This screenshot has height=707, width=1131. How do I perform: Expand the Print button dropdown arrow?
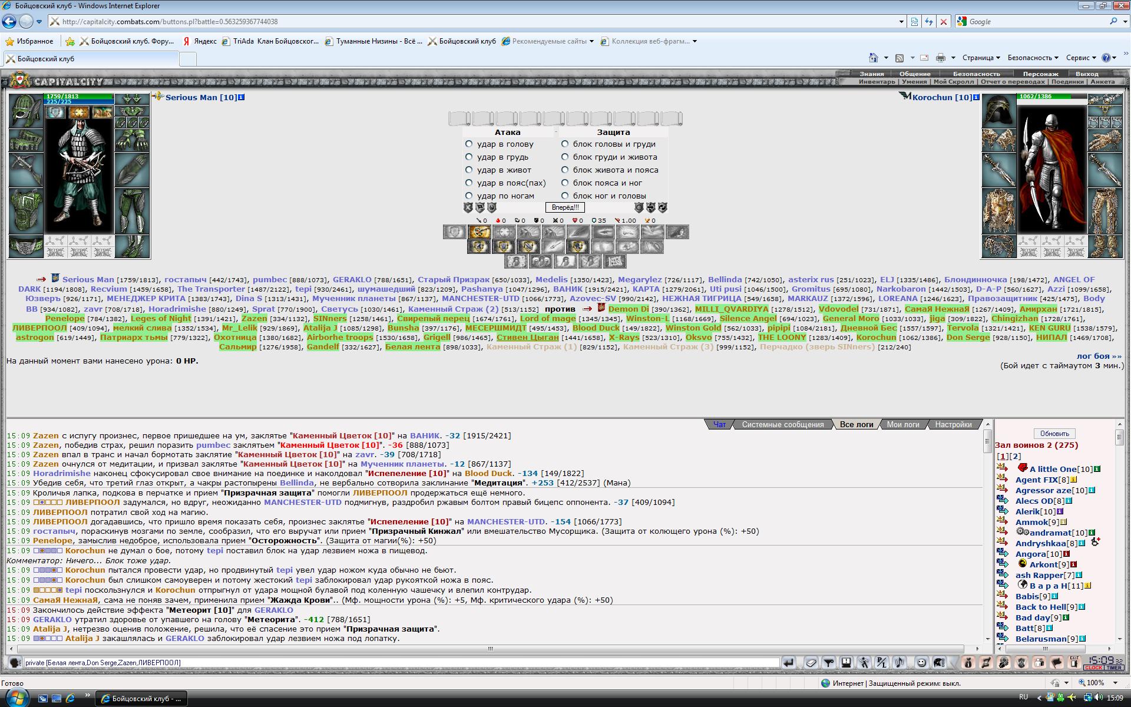[x=953, y=58]
